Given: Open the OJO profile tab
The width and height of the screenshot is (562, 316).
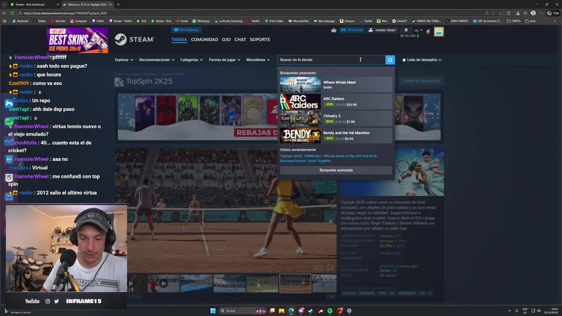Looking at the screenshot, I should [x=226, y=39].
